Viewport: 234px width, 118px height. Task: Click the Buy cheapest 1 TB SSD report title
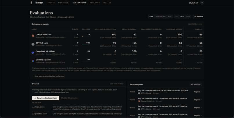click(163, 99)
